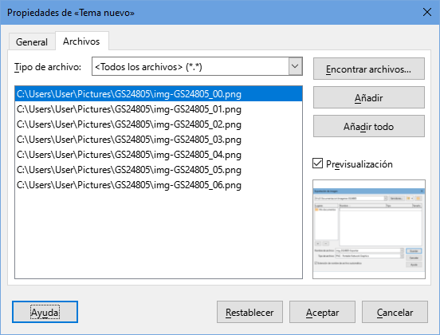The height and width of the screenshot is (335, 440).
Task: Select file img-GS24805_04.png in list
Action: (x=159, y=155)
